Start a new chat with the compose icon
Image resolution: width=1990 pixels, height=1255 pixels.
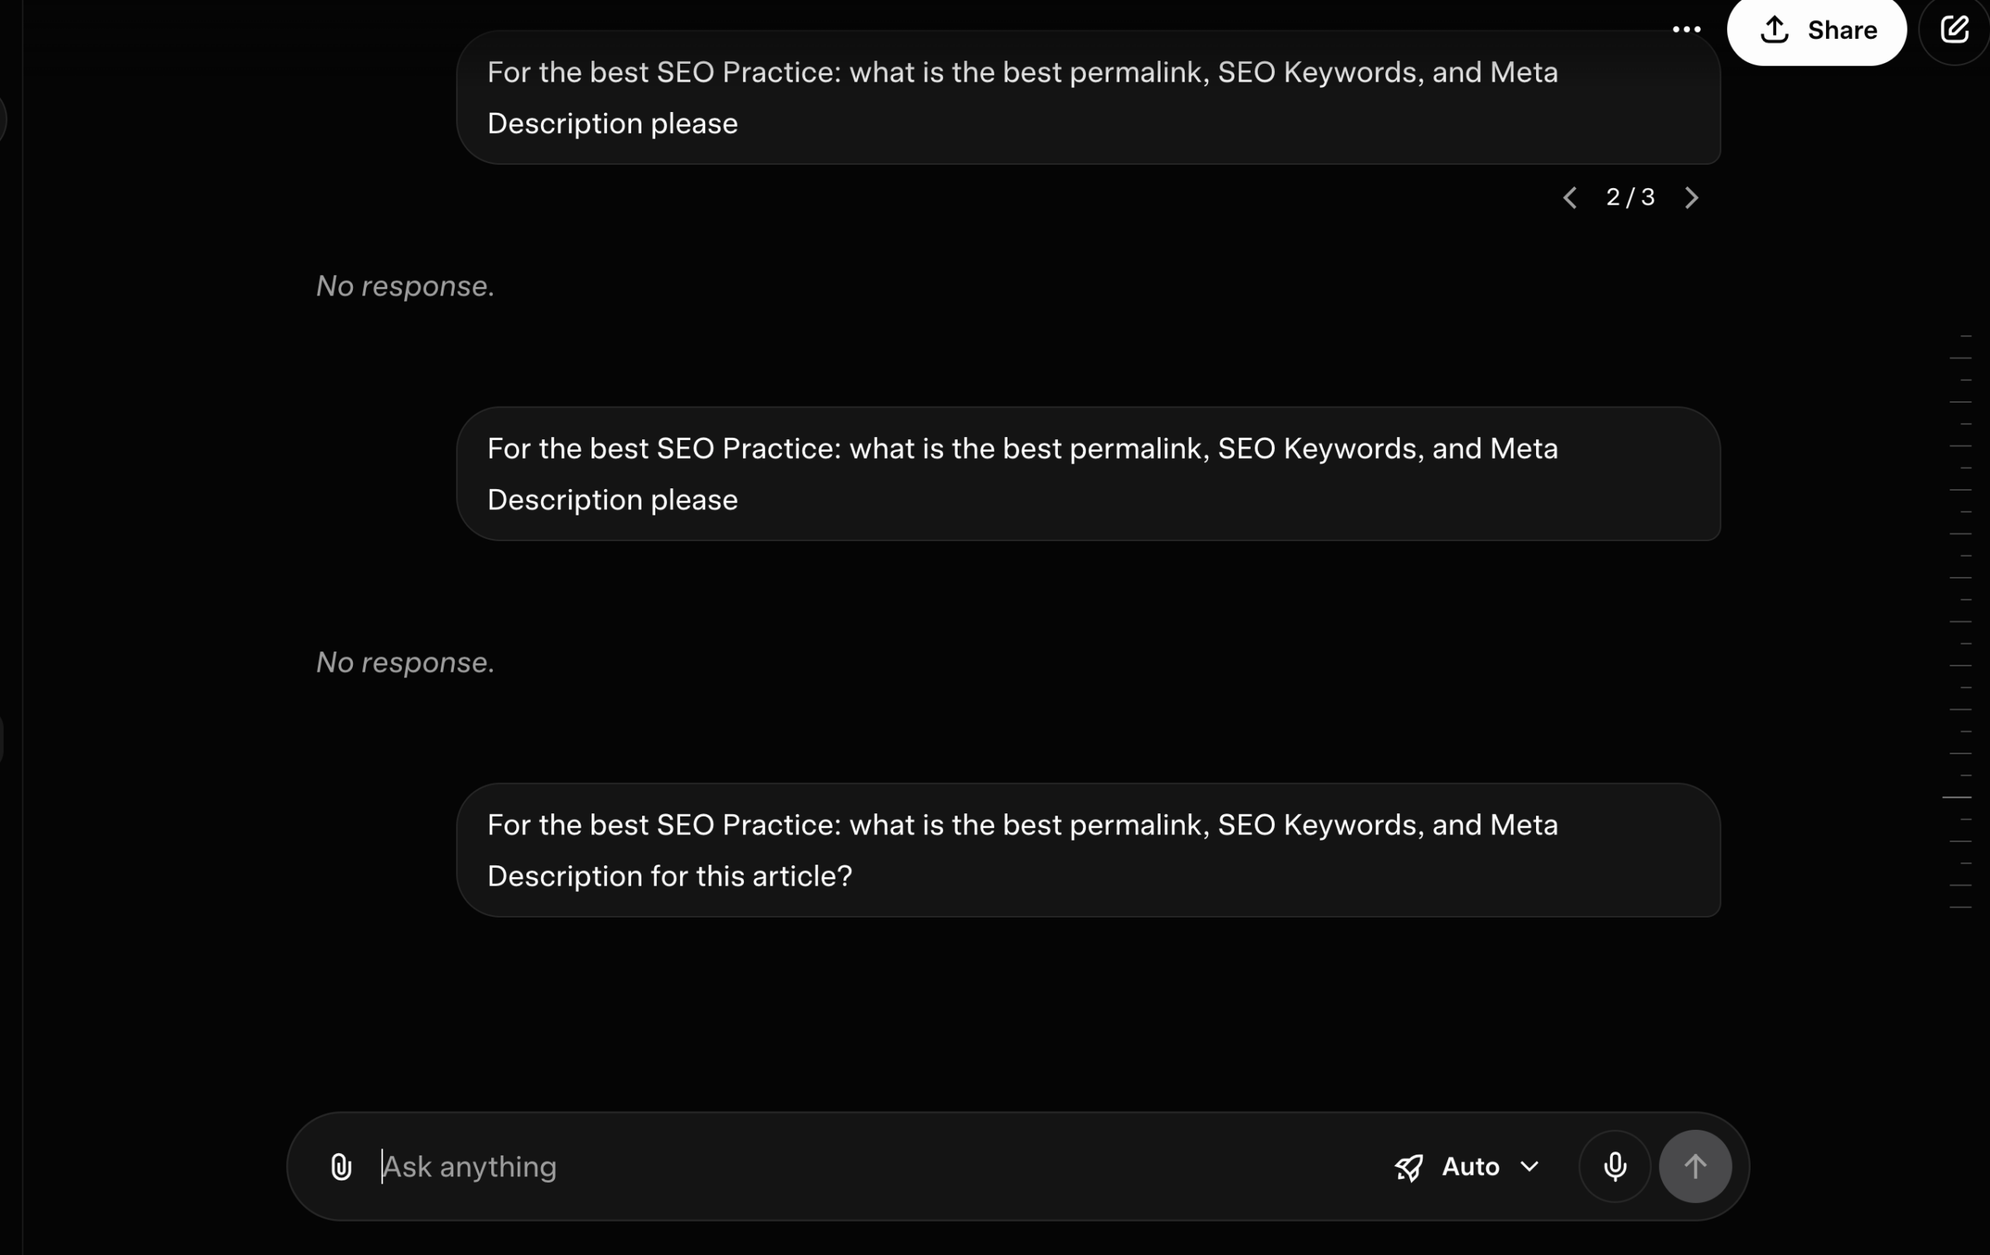tap(1953, 30)
